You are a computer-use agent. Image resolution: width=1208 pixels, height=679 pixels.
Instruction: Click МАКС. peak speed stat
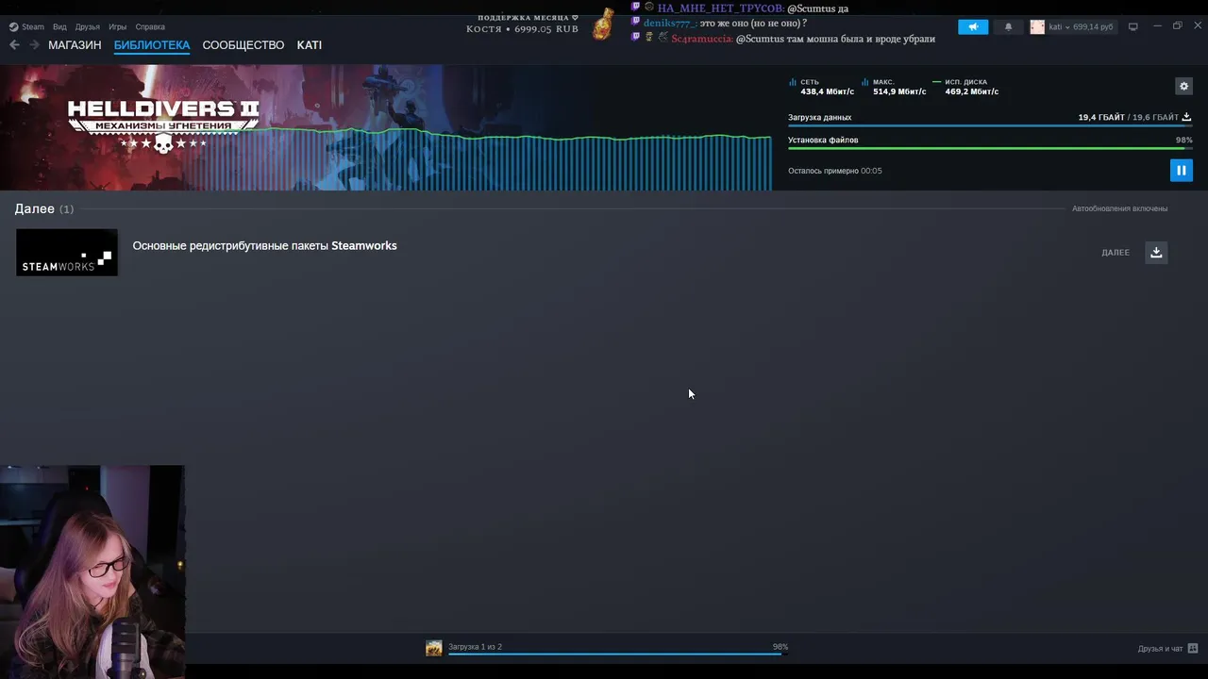[x=894, y=87]
